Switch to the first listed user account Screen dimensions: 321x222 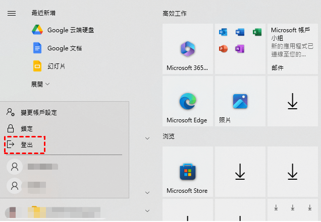coord(33,167)
